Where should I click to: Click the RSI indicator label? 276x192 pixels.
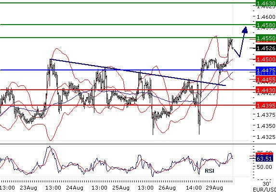coord(210,171)
